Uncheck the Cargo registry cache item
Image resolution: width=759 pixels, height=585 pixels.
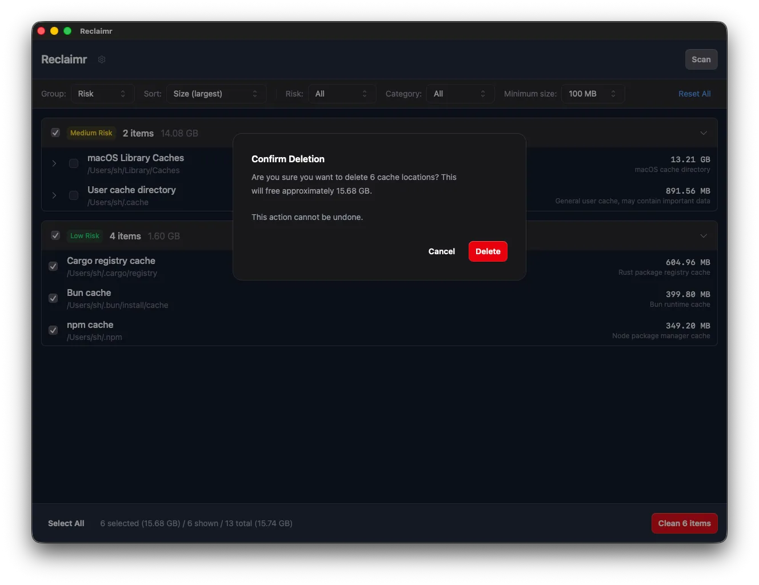coord(53,266)
